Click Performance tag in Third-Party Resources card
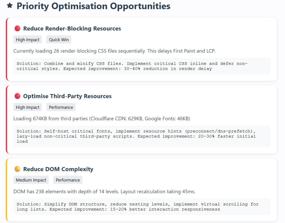The height and width of the screenshot is (223, 285). tap(61, 107)
